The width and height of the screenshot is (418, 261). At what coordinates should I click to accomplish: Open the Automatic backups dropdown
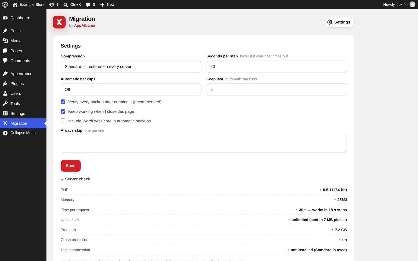[131, 89]
